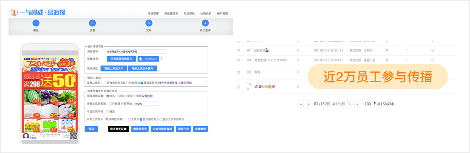
Task: Click the question mark help icon
Action: pos(161,59)
